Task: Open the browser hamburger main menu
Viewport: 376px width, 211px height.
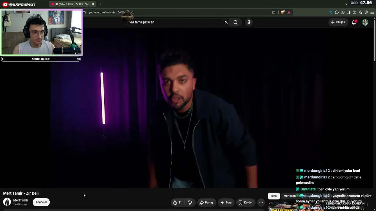Action: coord(372,12)
